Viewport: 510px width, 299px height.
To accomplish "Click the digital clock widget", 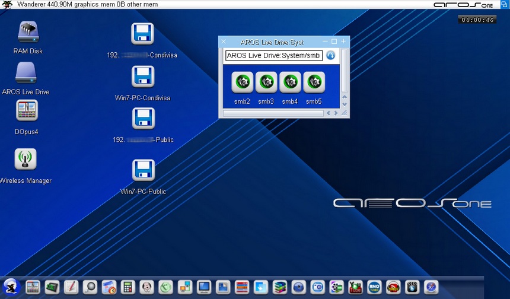I will click(477, 20).
